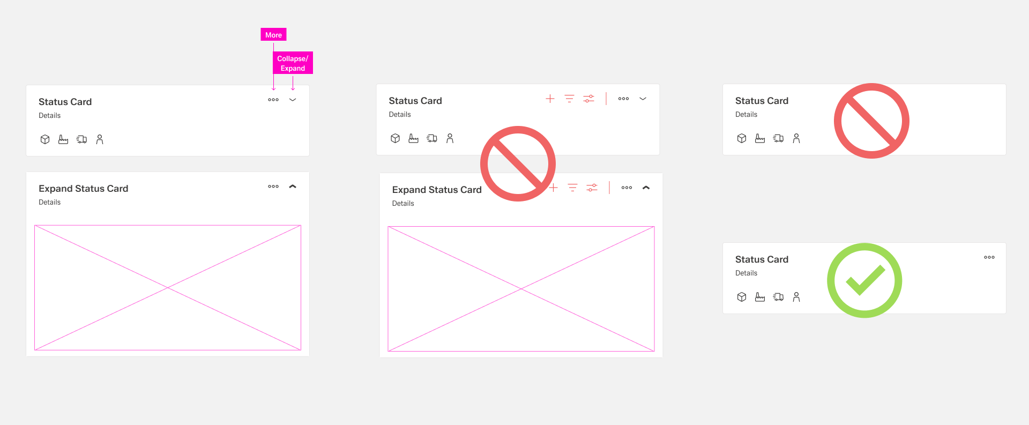Viewport: 1029px width, 425px height.
Task: Click the factory icon in the top-left Status Card
Action: (x=63, y=139)
